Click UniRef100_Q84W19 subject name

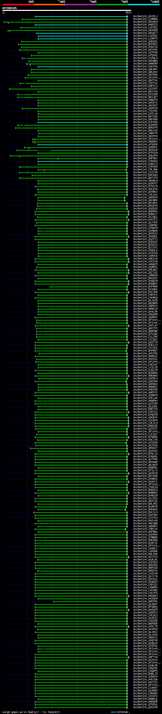click(145, 181)
